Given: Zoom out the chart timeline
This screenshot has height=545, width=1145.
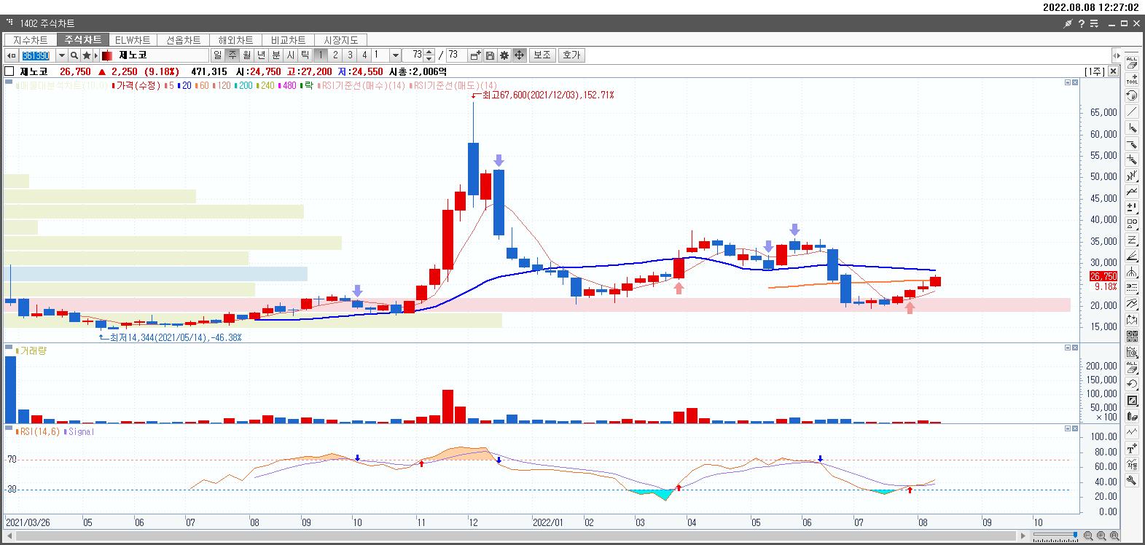Looking at the screenshot, I should pyautogui.click(x=1088, y=536).
